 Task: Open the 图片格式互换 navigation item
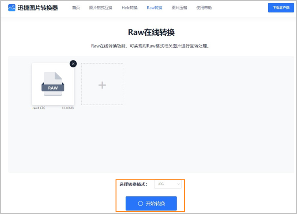tap(100, 8)
